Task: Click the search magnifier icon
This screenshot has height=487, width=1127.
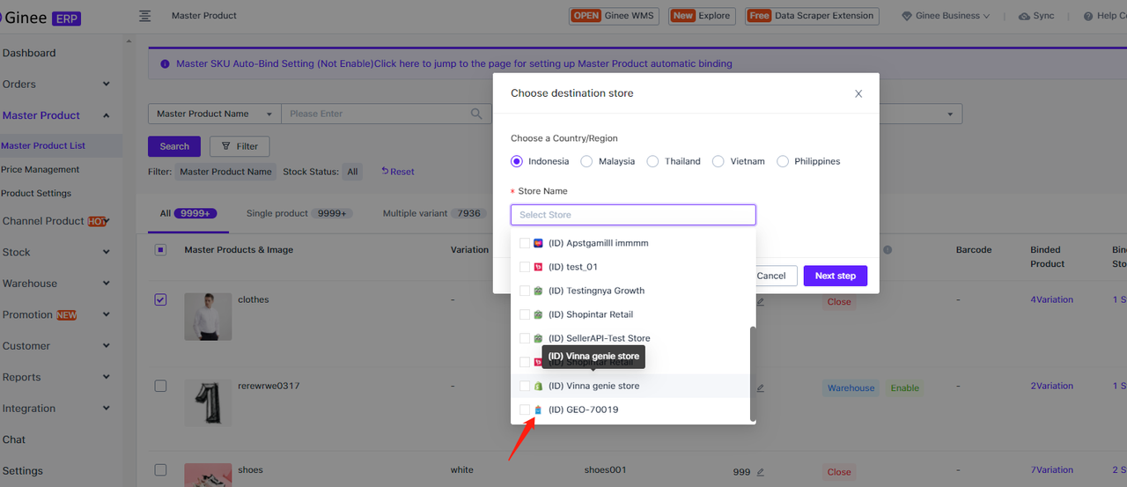Action: tap(476, 114)
